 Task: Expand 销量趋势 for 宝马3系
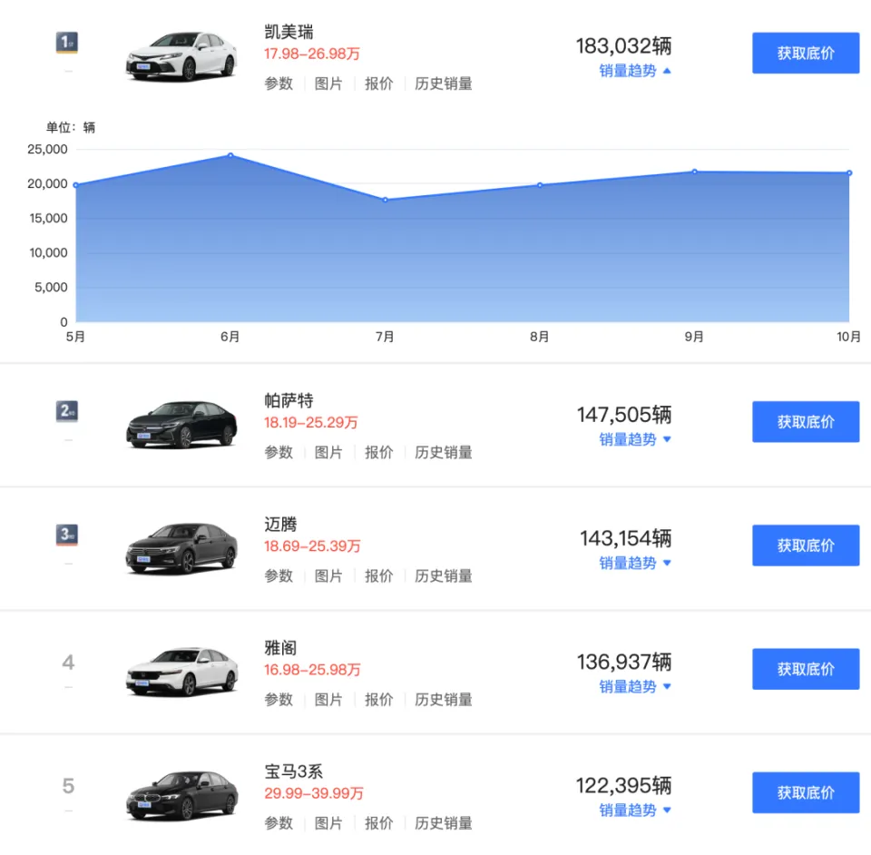635,810
